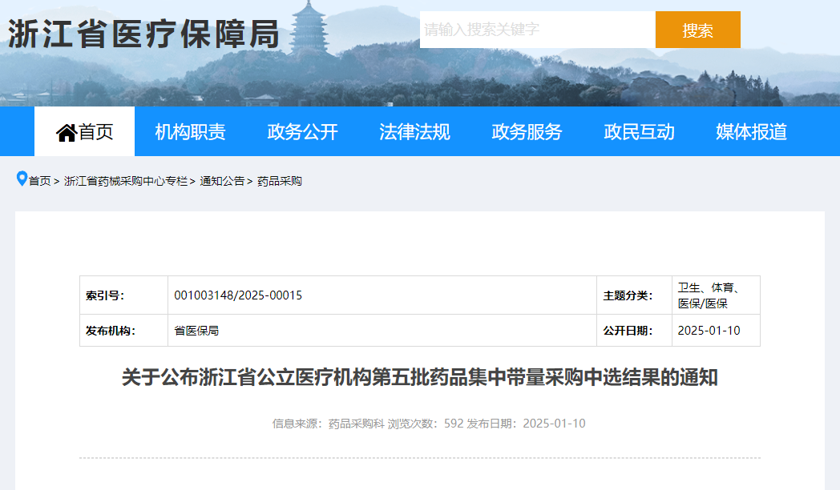Image resolution: width=840 pixels, height=490 pixels.
Task: Open the 法律法规 navigation menu
Action: tap(414, 131)
